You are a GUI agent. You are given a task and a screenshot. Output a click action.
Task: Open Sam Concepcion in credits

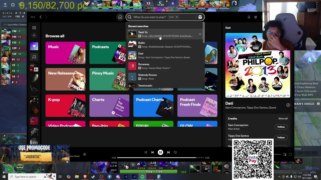point(238,125)
